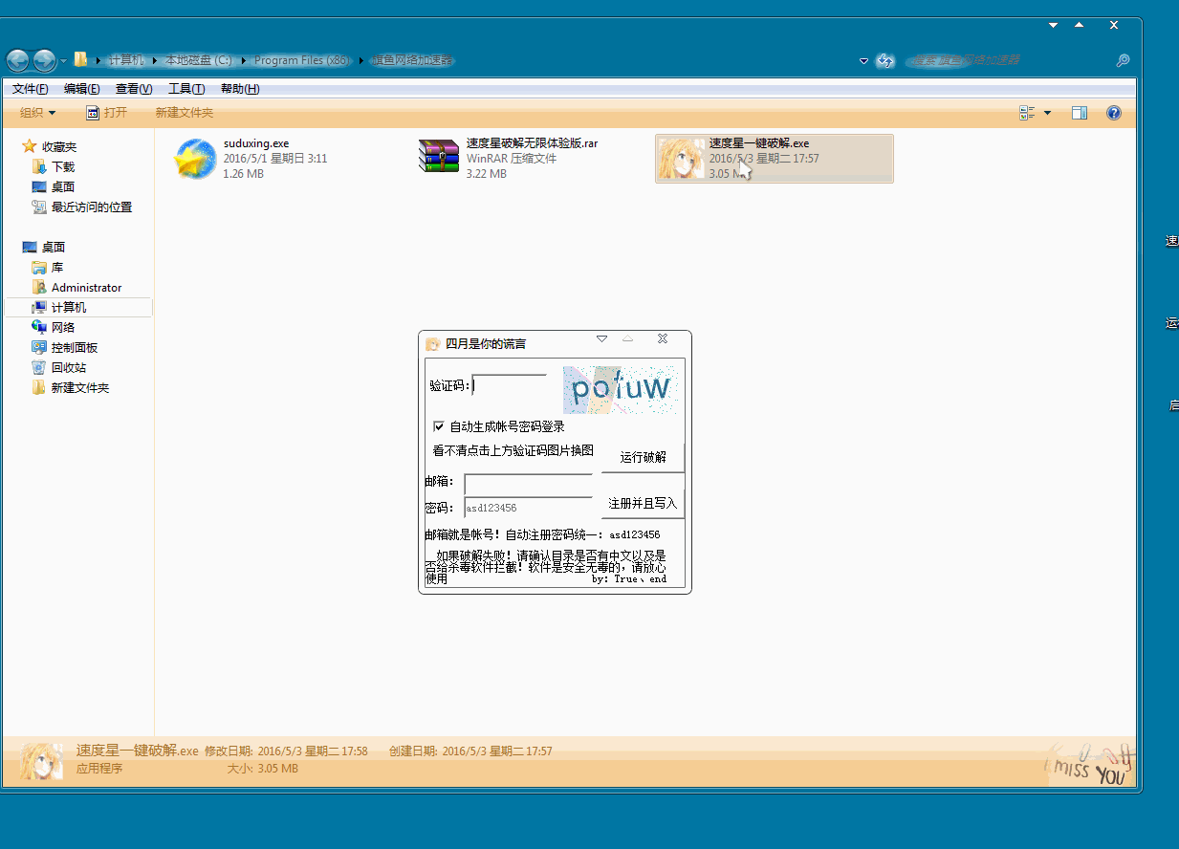Click into the Explorer search box
1179x849 pixels.
point(1008,60)
